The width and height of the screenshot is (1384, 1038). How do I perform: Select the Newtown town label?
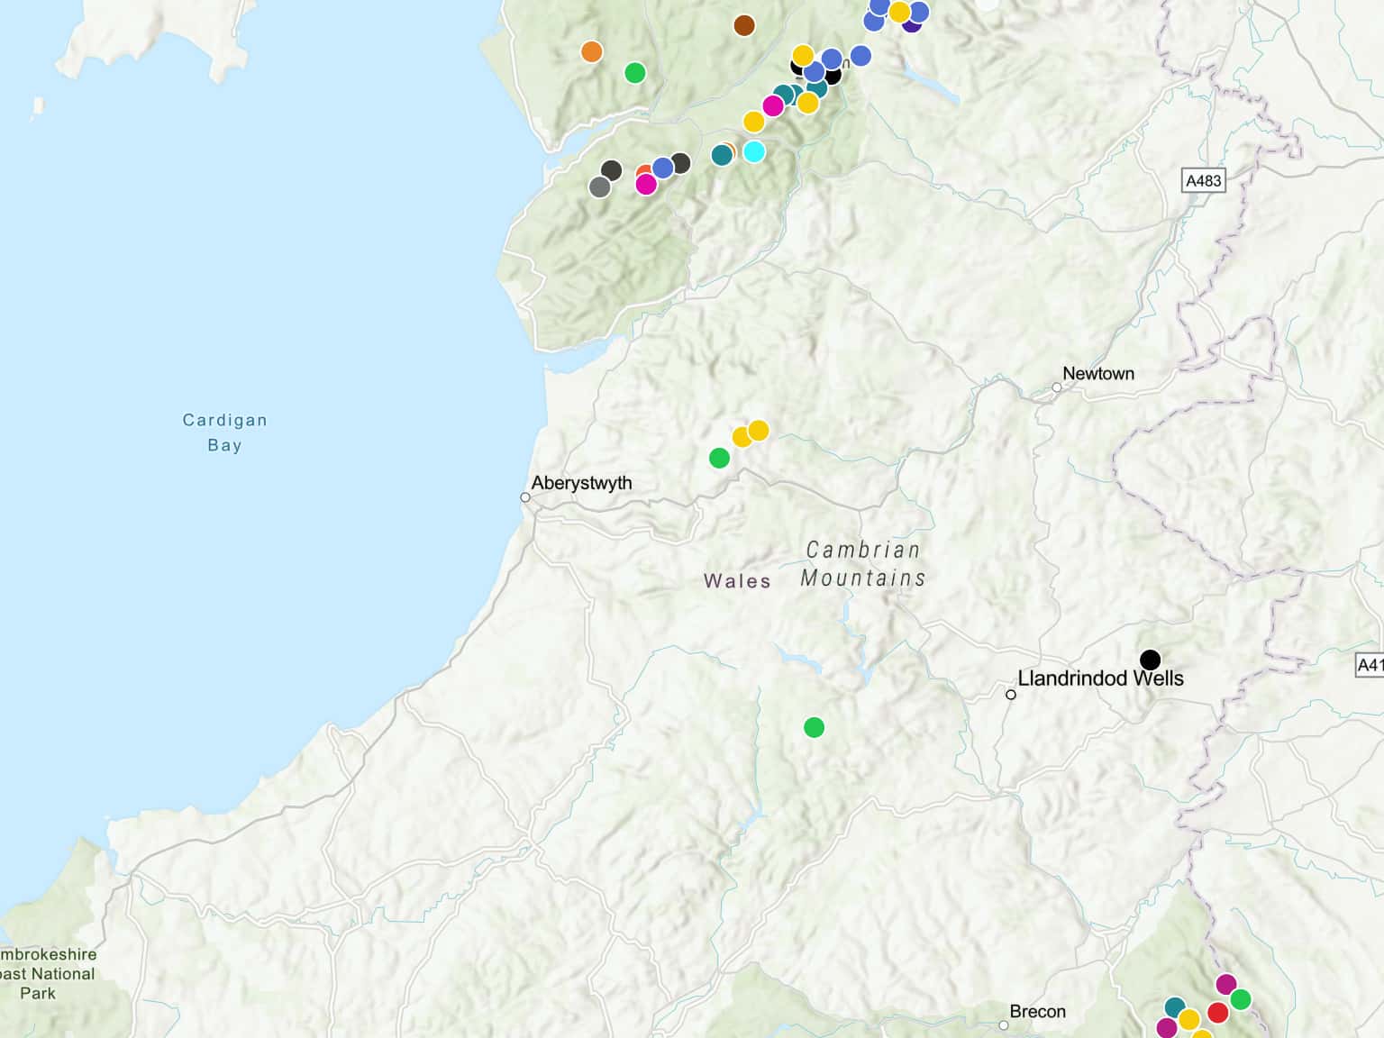[x=1097, y=373]
